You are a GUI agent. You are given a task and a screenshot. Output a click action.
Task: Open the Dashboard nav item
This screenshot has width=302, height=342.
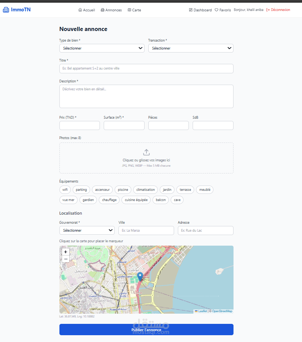200,10
